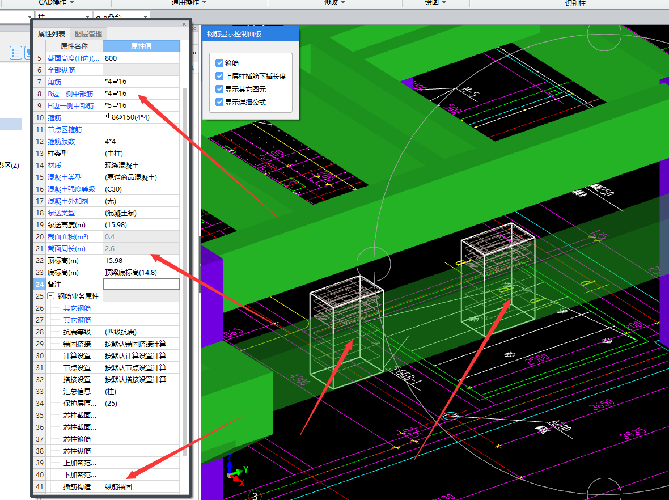Click the 属性值 column header
Screen dimensions: 669x500
coord(141,46)
